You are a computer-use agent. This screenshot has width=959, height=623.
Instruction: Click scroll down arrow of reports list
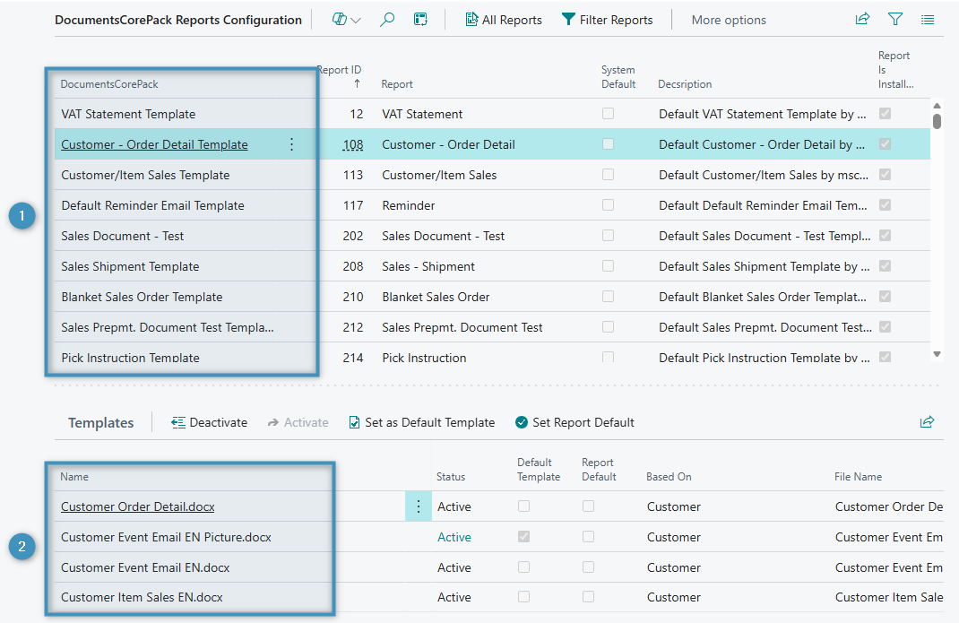[937, 354]
